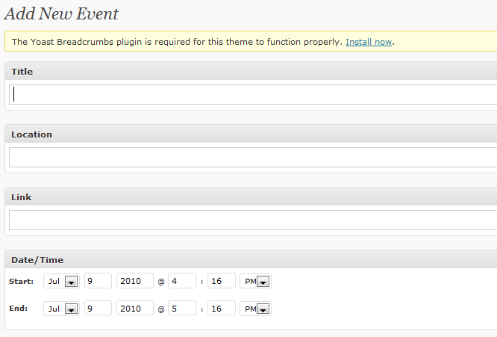Screen dimensions: 497x337
Task: Click into the Location text field
Action: click(253, 157)
